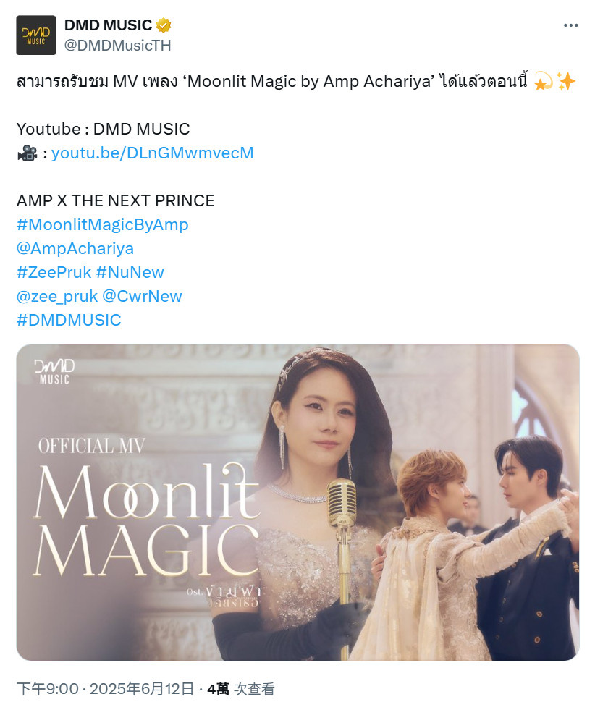Click the tweet timestamp 2025年6月12日
This screenshot has height=715, width=595.
143,688
